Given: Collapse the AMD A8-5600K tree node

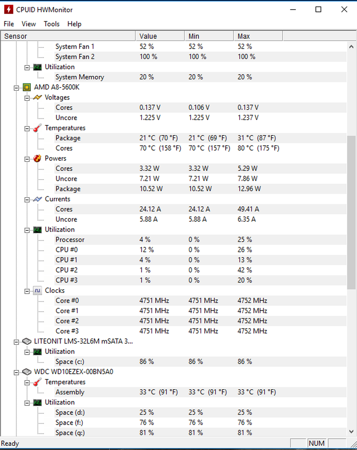Looking at the screenshot, I should pos(16,88).
